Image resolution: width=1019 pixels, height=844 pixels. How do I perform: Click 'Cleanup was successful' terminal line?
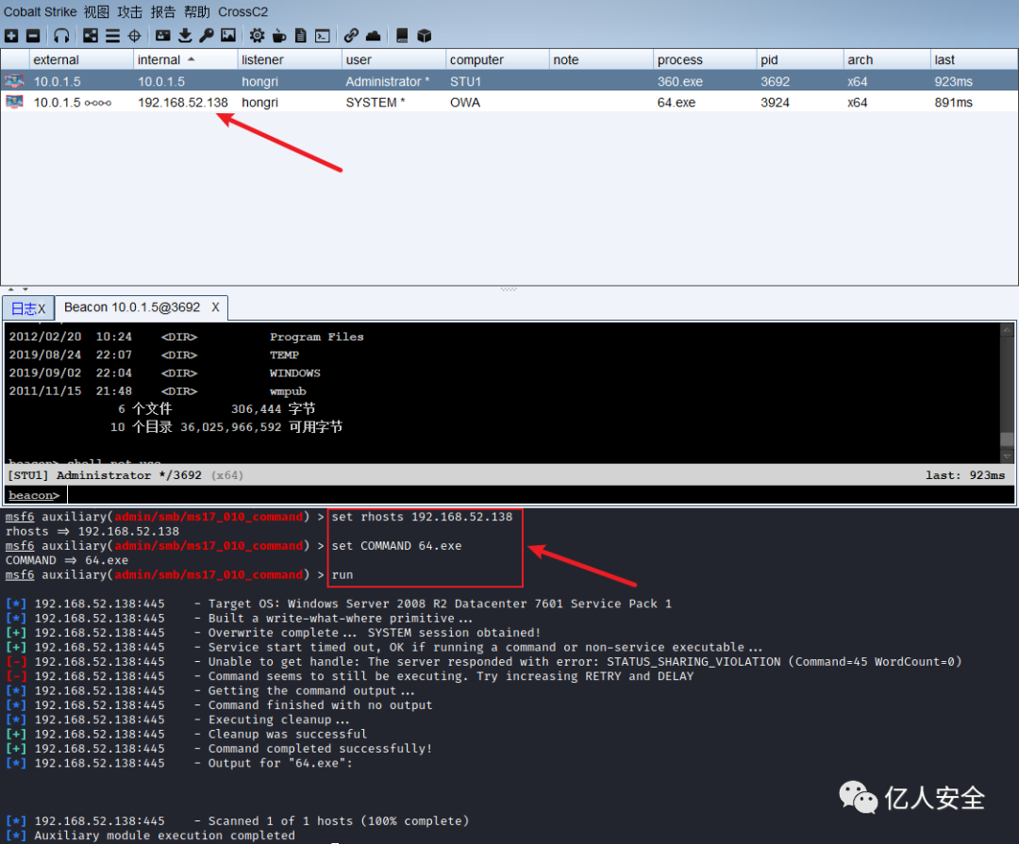click(x=287, y=734)
